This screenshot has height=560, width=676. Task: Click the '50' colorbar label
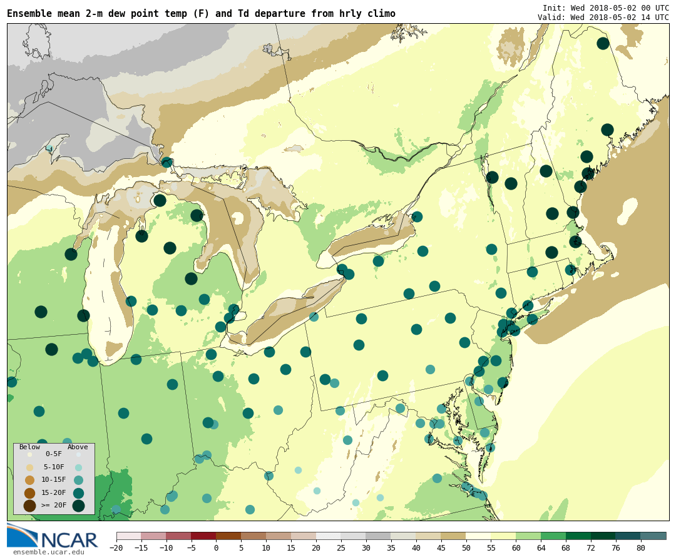point(466,548)
